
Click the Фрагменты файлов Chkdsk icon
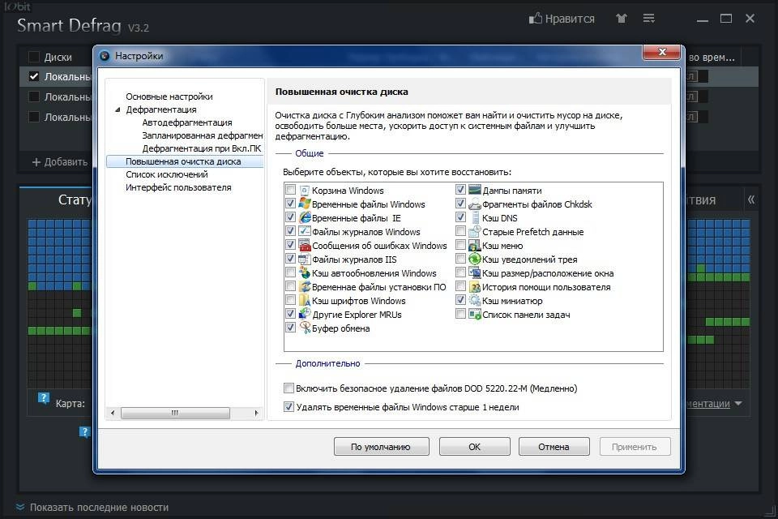(475, 204)
